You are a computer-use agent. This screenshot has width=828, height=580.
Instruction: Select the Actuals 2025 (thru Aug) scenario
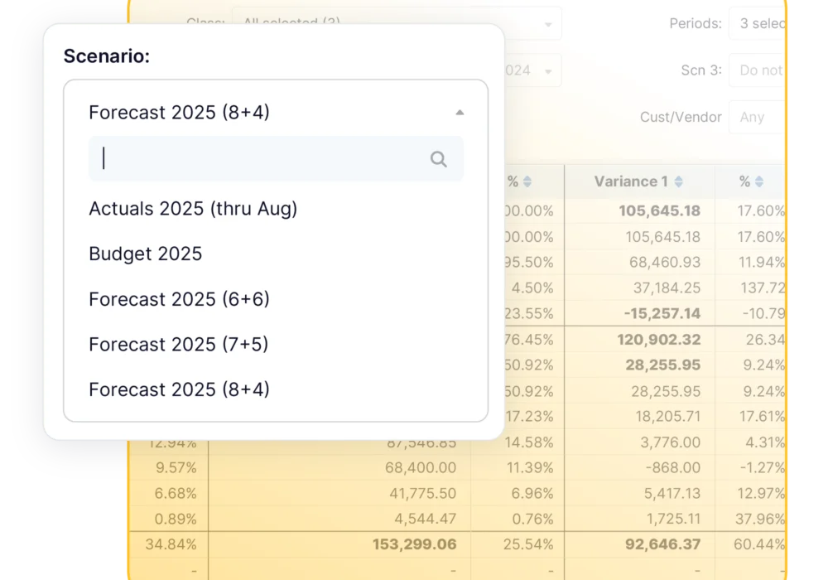(x=194, y=208)
